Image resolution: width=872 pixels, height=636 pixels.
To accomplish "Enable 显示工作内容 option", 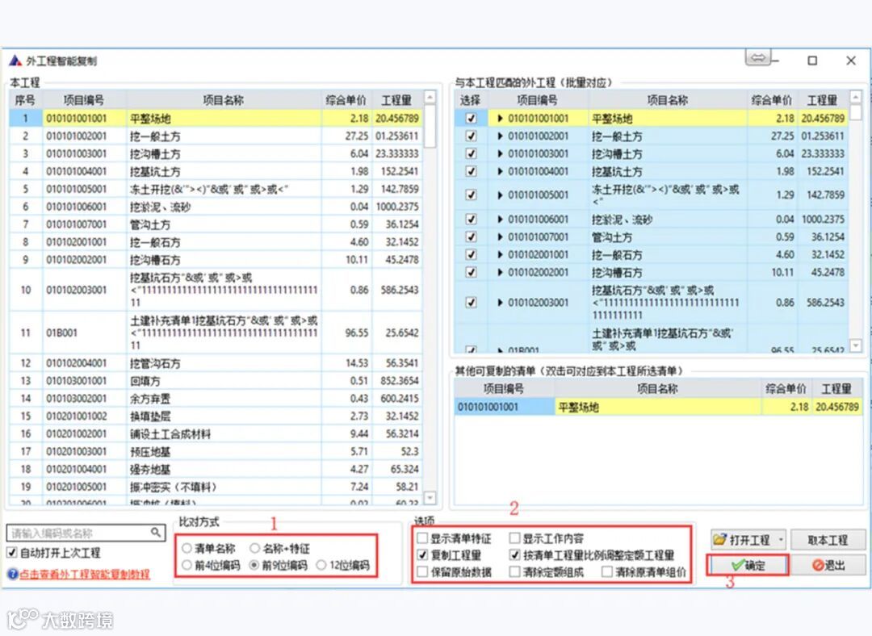I will (x=515, y=538).
